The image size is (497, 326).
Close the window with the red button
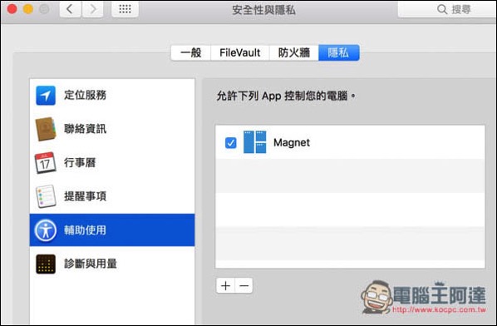click(x=12, y=9)
